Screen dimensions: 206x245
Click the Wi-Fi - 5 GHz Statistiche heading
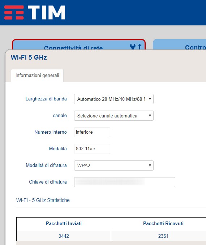point(43,200)
